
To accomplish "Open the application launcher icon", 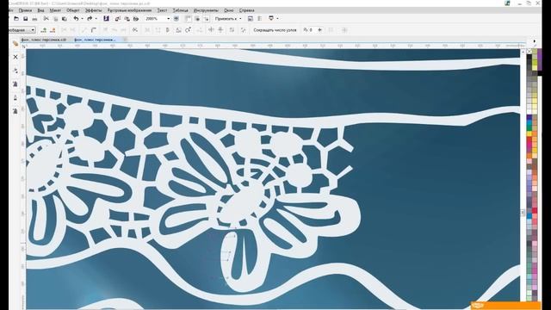I will 271,18.
